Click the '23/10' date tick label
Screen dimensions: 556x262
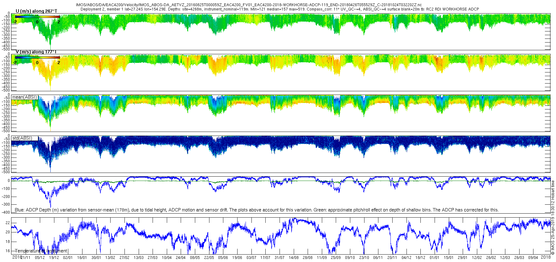364,258
